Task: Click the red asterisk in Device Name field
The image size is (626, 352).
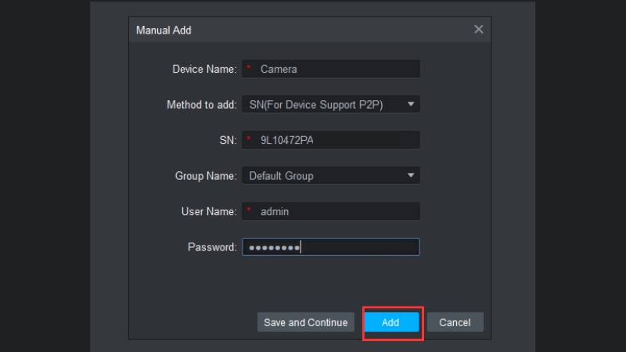Action: 249,69
